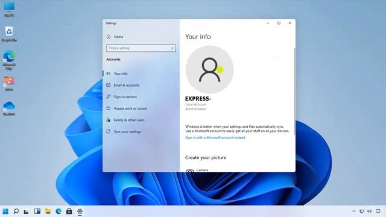Open Access work or school
Viewport: 386px width, 217px height.
(x=130, y=108)
